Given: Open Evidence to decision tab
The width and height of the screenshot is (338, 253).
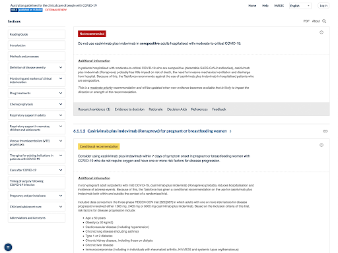Looking at the screenshot, I should 129,109.
